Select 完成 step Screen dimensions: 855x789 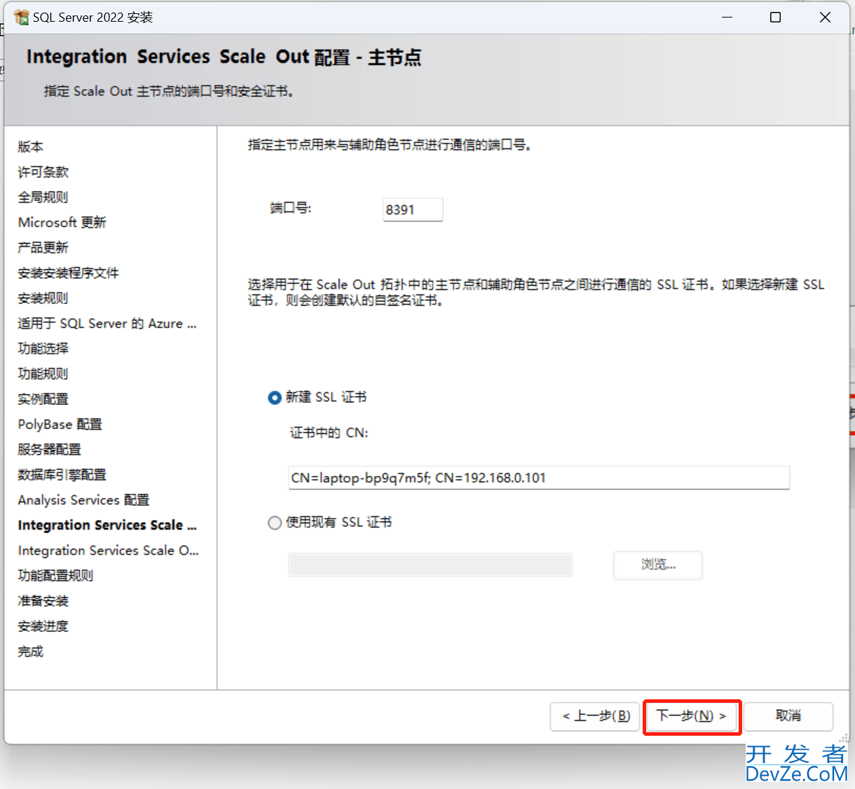(31, 651)
